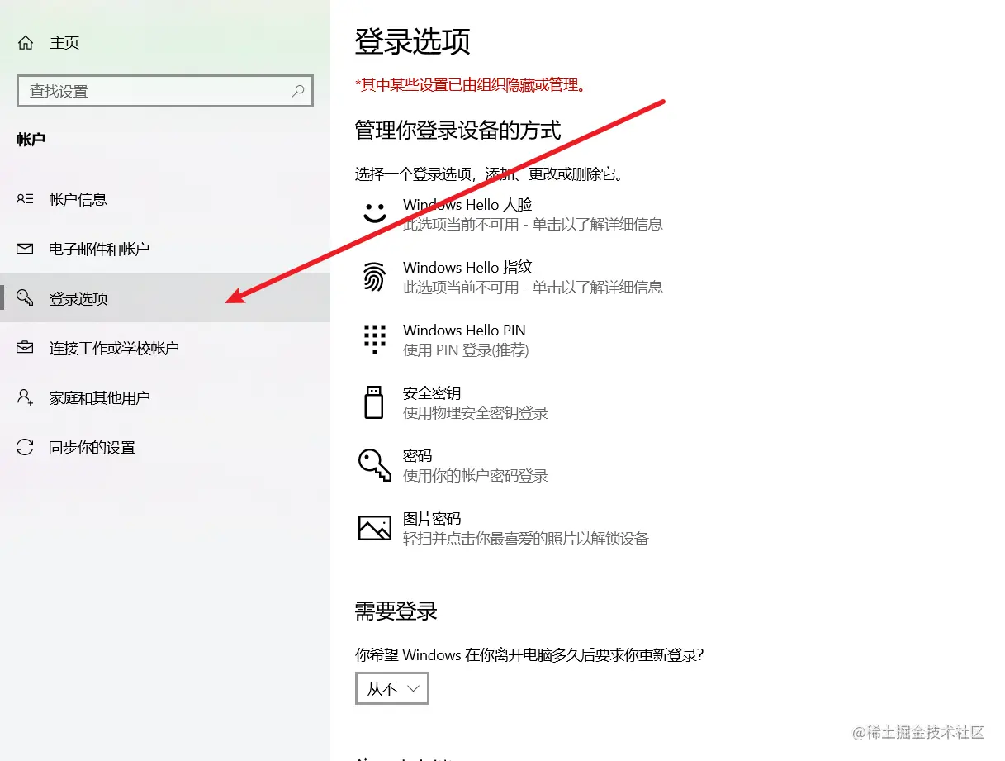Click the envelope icon for Email & accounts

pyautogui.click(x=25, y=249)
